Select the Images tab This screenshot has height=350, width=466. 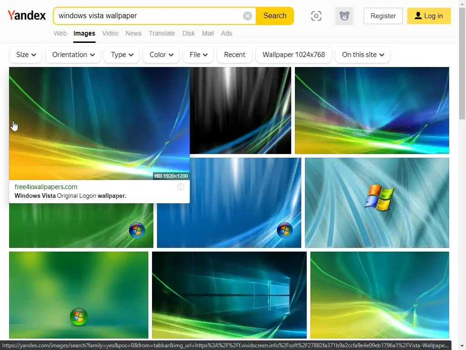tap(84, 33)
